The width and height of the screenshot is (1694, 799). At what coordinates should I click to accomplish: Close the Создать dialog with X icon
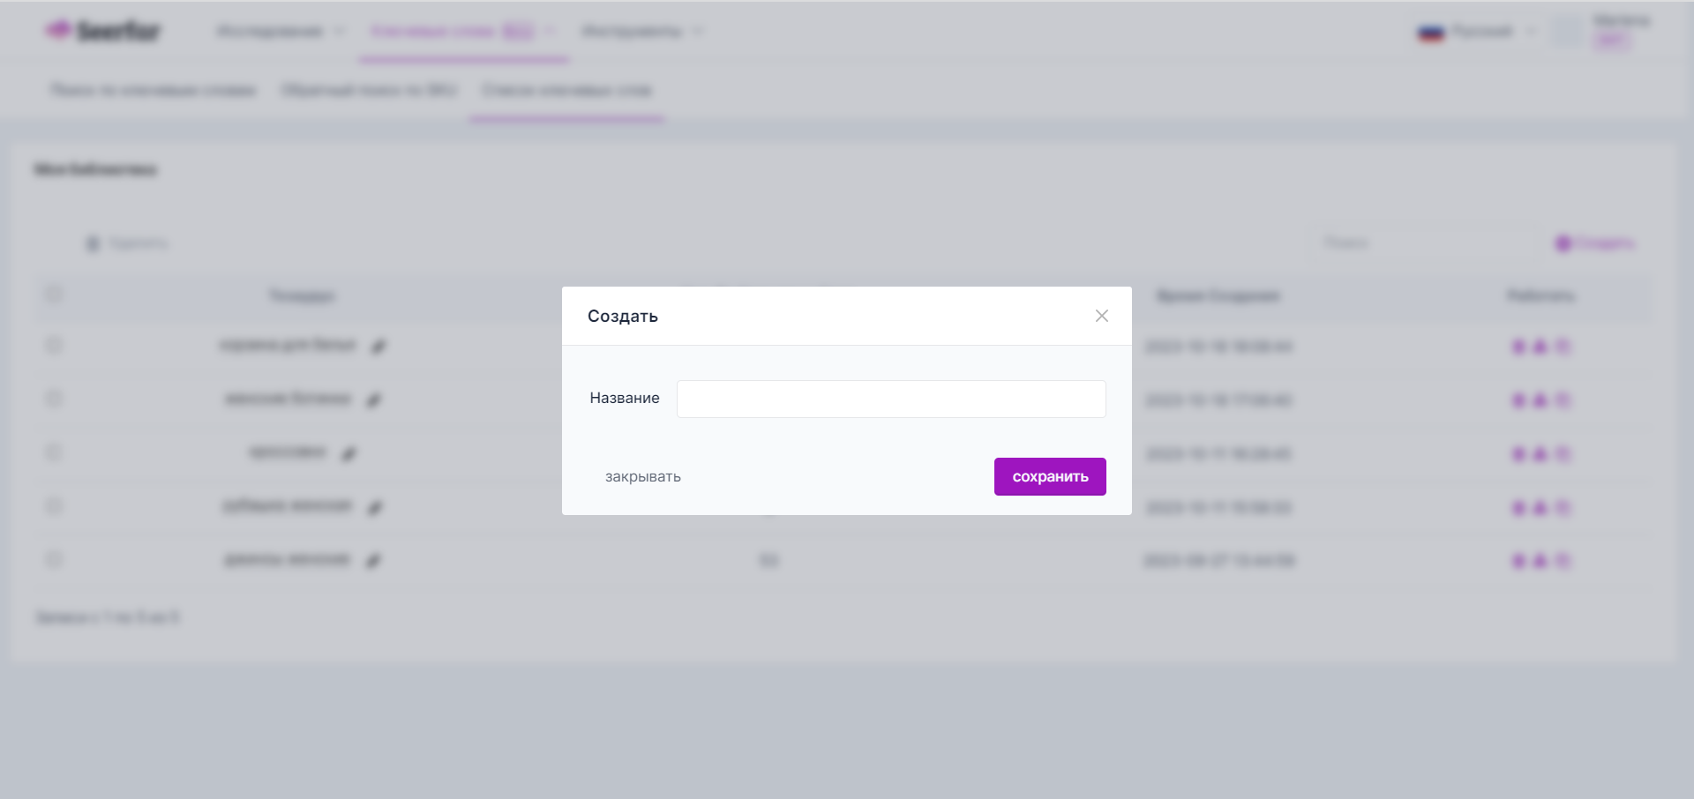1101,316
